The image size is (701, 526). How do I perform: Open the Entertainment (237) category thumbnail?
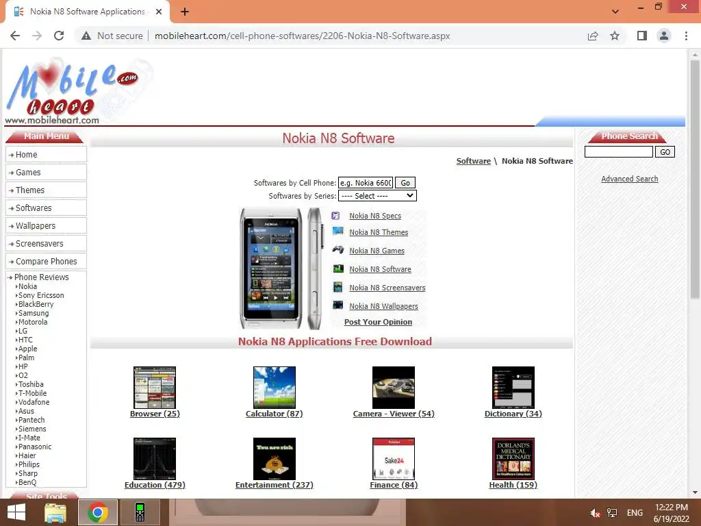(274, 458)
